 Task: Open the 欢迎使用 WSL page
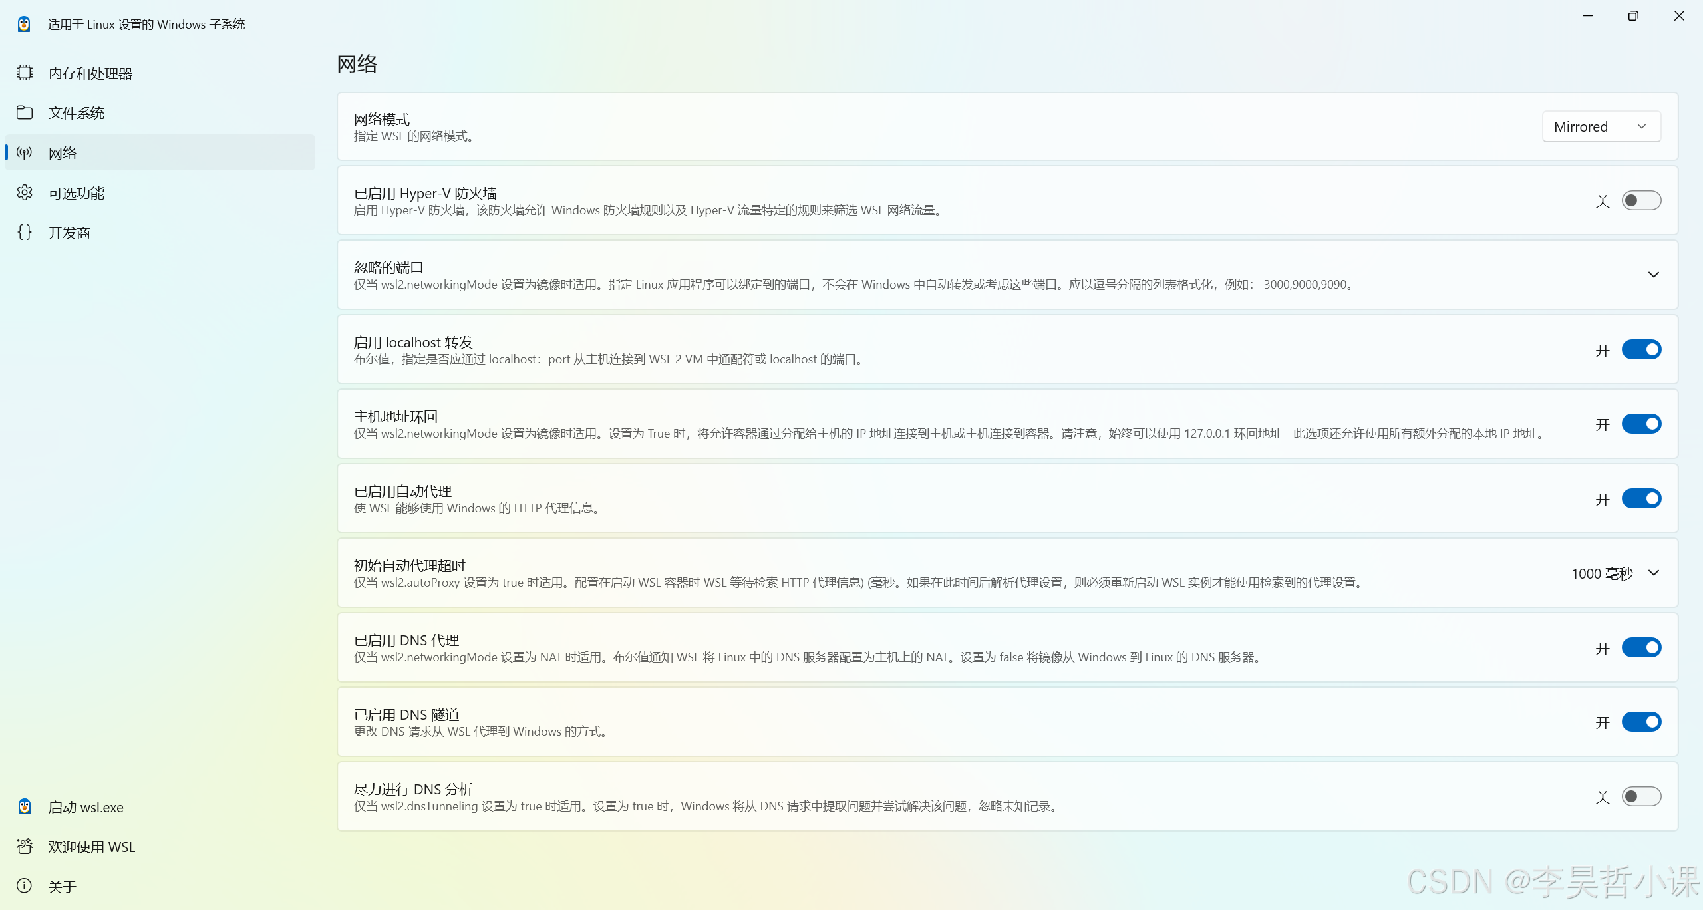tap(91, 846)
